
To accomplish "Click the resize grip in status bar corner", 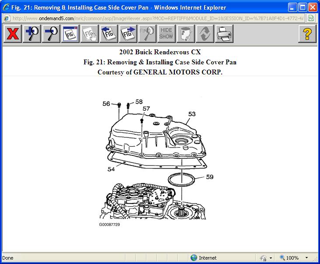I will coord(315,259).
